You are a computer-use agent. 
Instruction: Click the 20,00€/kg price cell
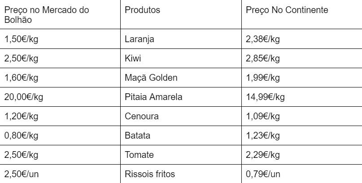(x=23, y=97)
